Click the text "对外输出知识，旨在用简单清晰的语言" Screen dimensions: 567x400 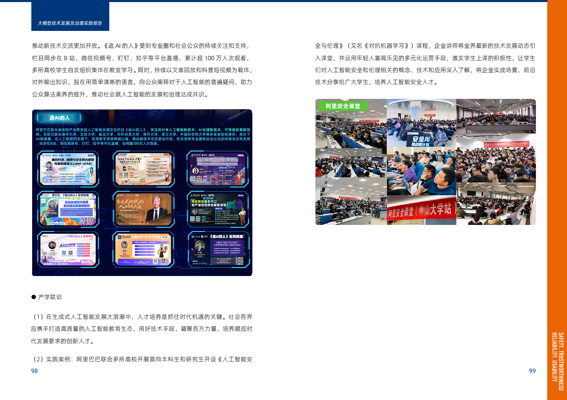click(82, 82)
